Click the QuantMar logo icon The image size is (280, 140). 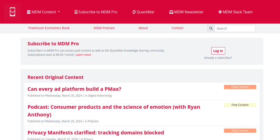(x=134, y=12)
